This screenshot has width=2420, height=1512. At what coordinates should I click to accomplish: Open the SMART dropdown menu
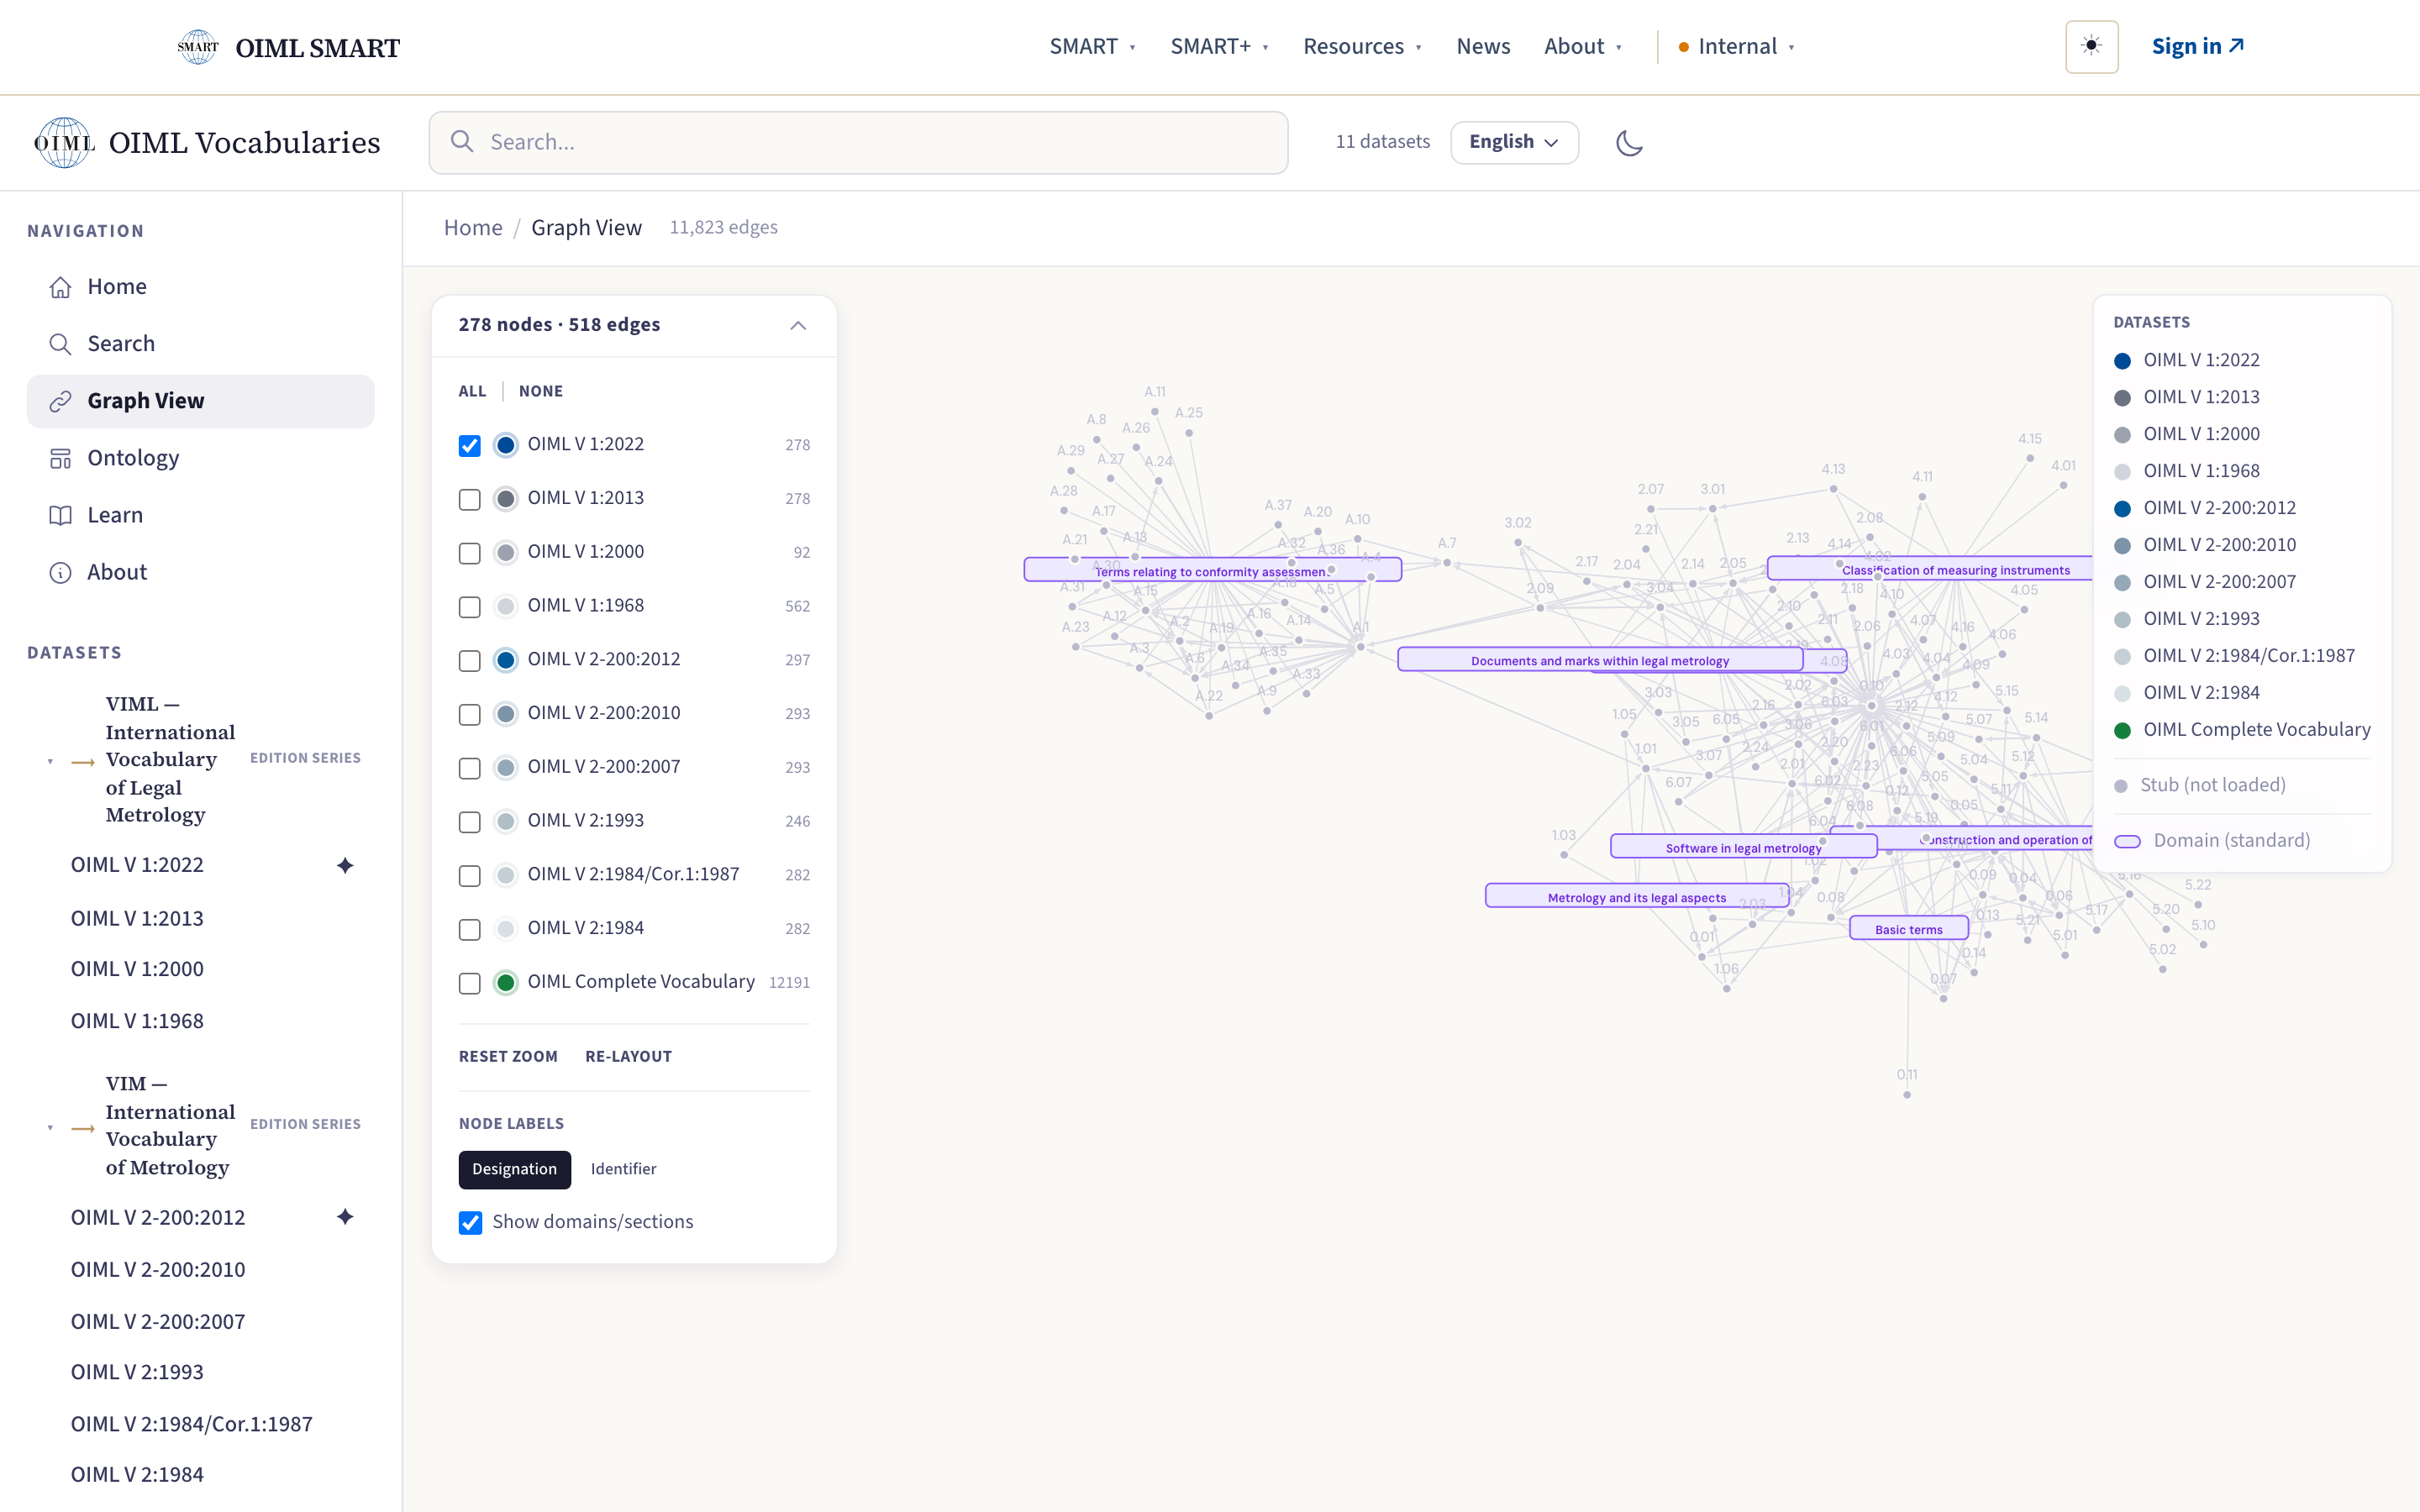(1092, 46)
